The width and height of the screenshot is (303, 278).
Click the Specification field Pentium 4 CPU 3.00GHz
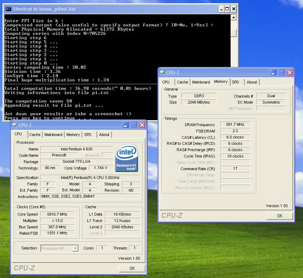(x=90, y=178)
